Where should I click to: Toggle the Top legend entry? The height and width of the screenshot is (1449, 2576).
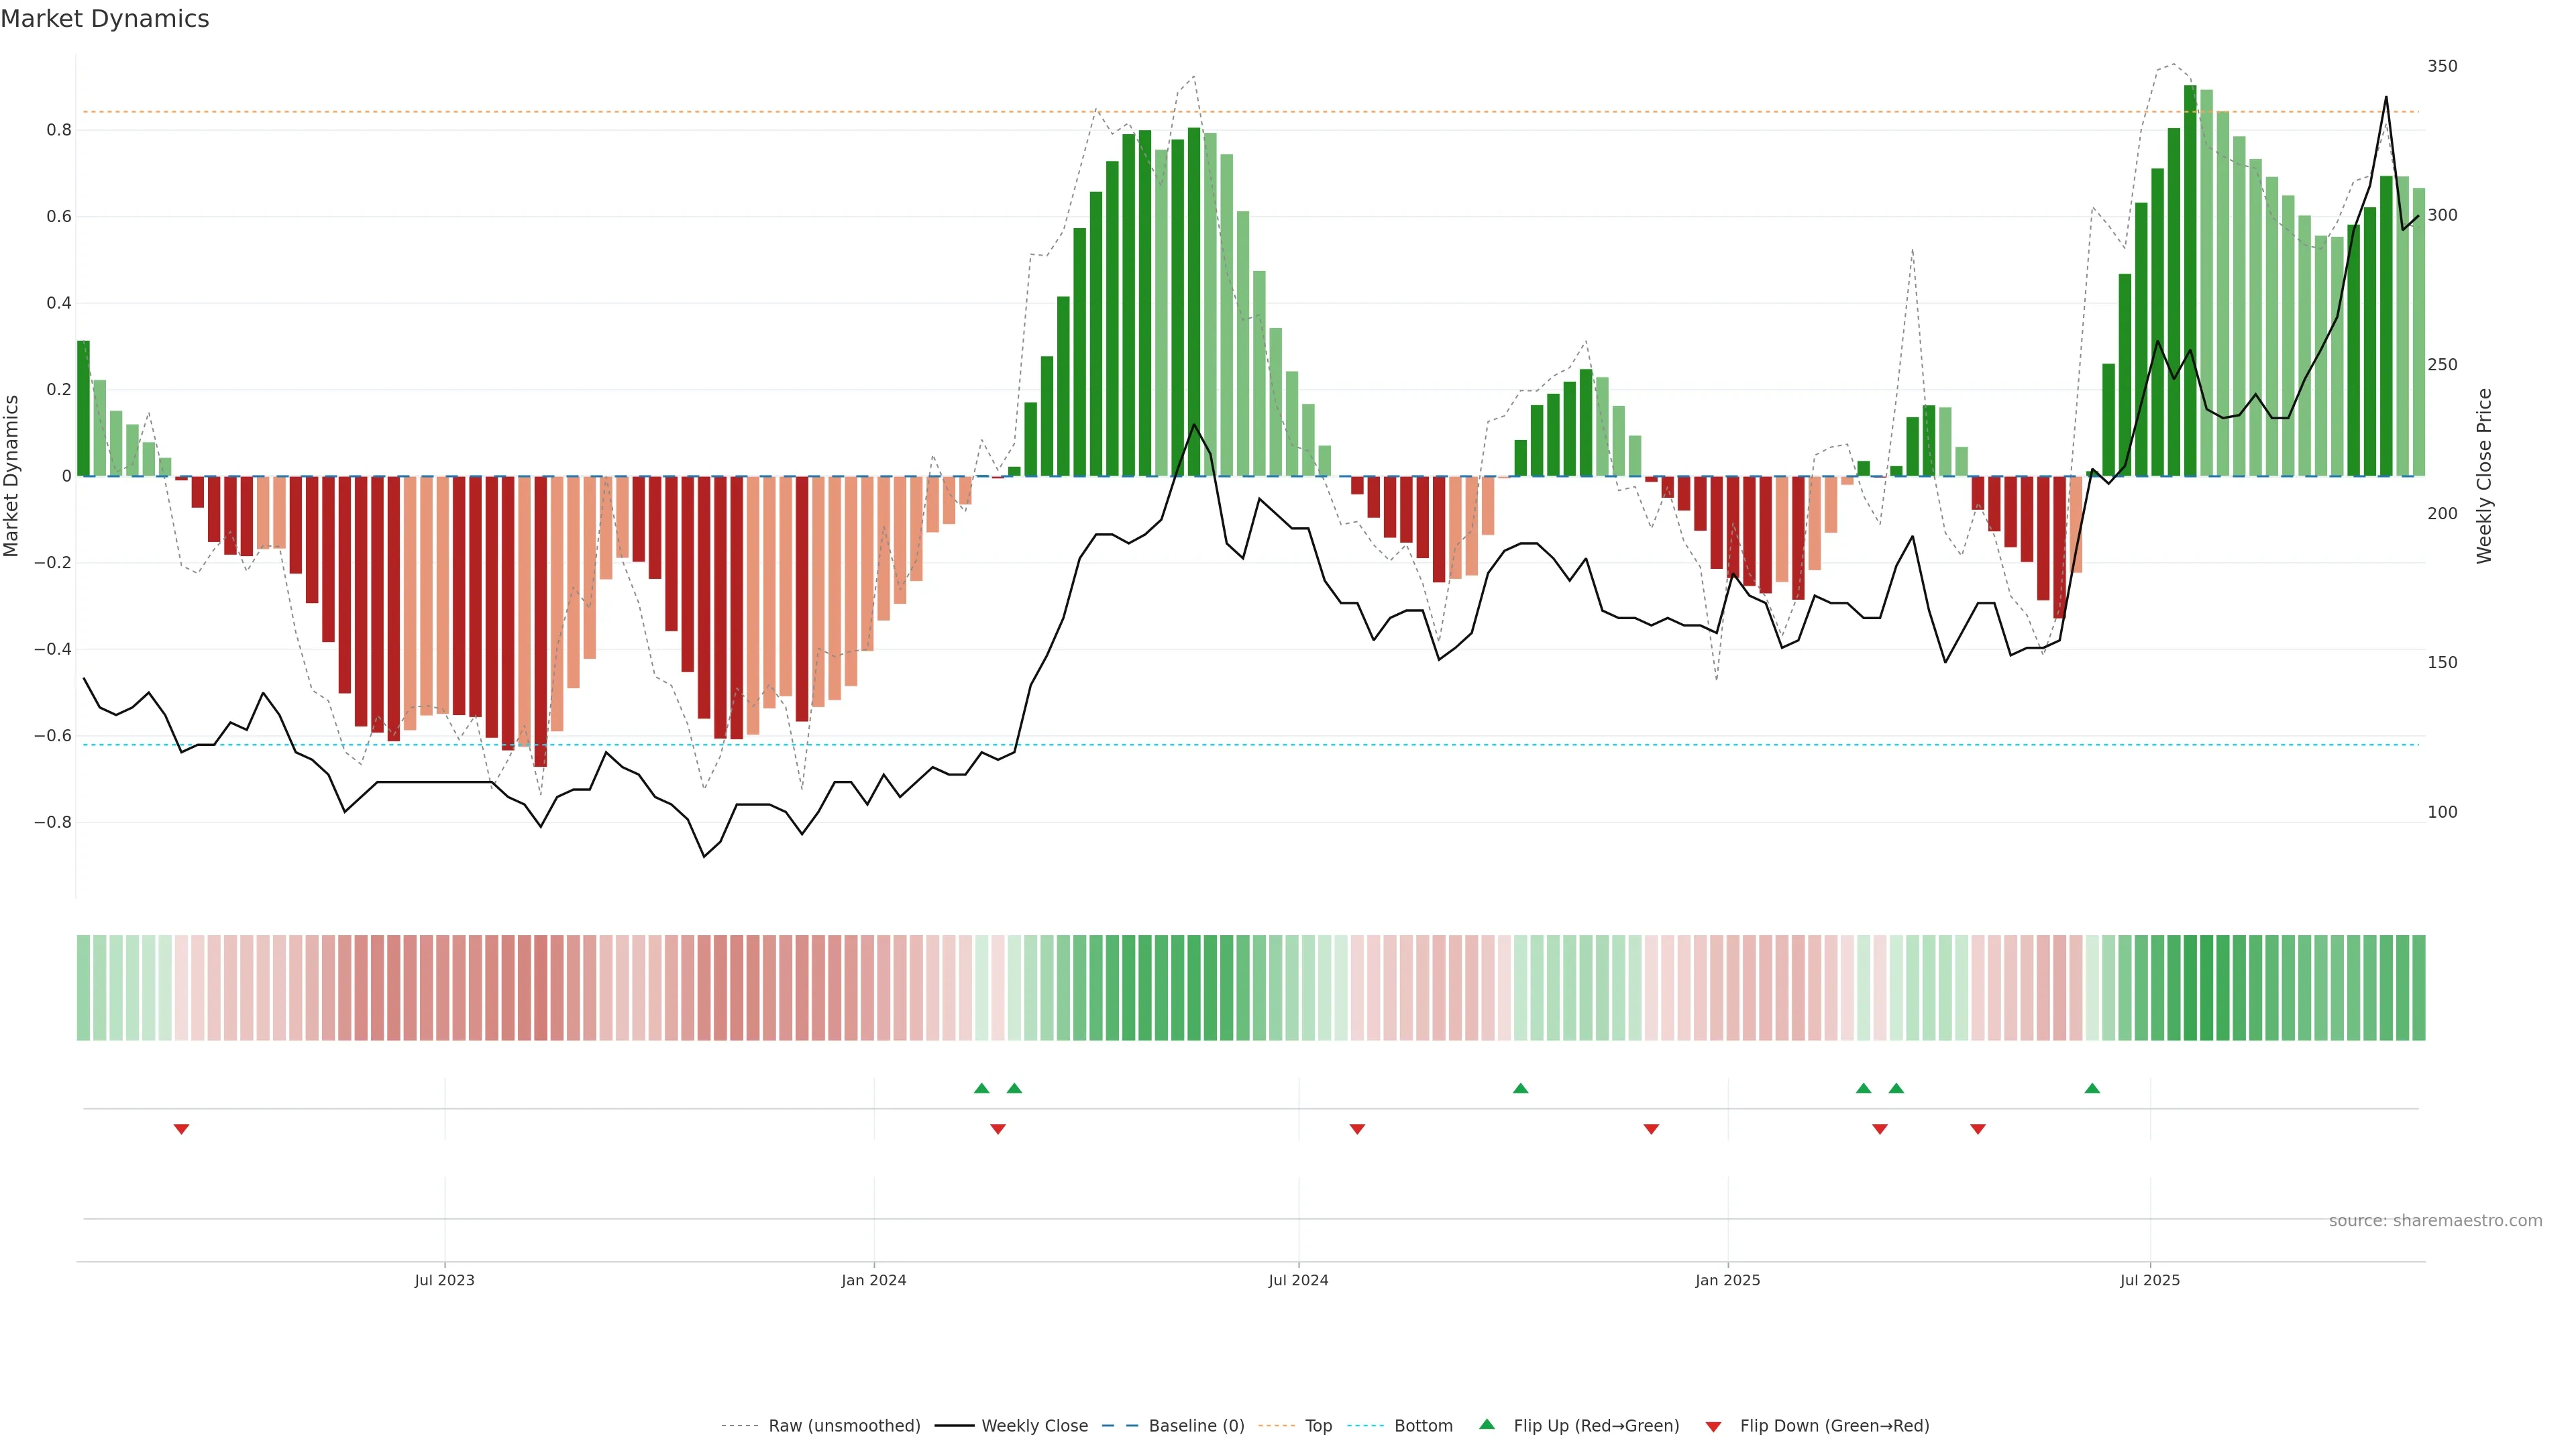click(x=1318, y=1426)
